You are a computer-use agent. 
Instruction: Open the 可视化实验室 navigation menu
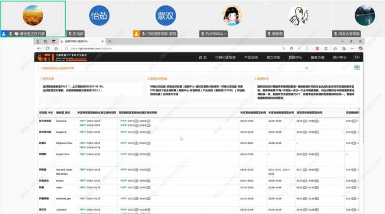point(225,58)
